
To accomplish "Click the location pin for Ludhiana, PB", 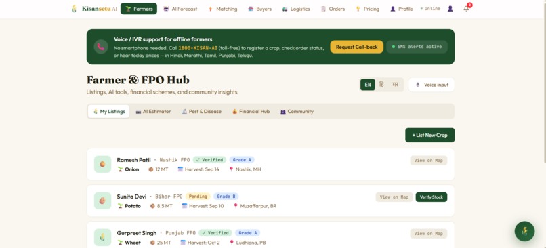I will [x=232, y=243].
